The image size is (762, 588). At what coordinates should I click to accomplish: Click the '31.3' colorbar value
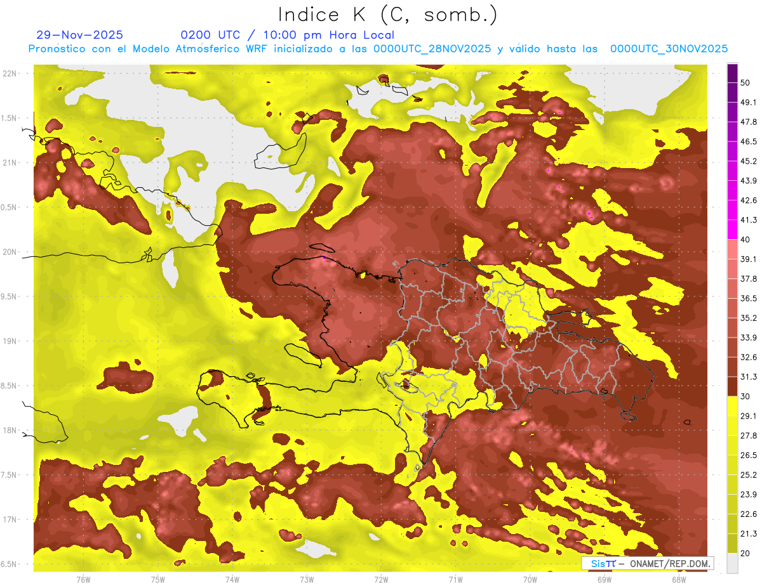click(748, 377)
